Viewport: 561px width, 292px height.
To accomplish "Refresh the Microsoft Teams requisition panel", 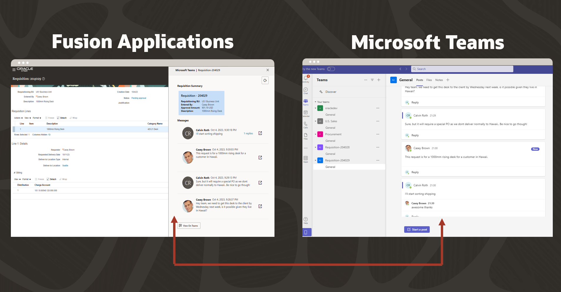I will [265, 80].
